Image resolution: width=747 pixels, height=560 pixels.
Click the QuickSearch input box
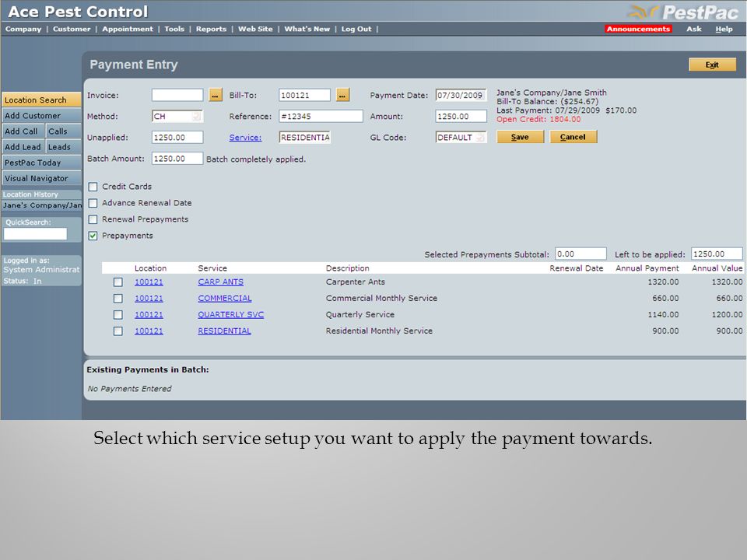[35, 234]
